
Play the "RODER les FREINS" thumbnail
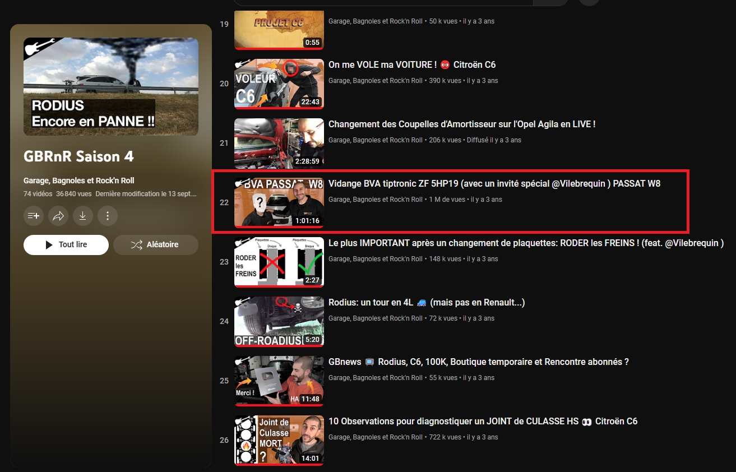click(x=279, y=262)
